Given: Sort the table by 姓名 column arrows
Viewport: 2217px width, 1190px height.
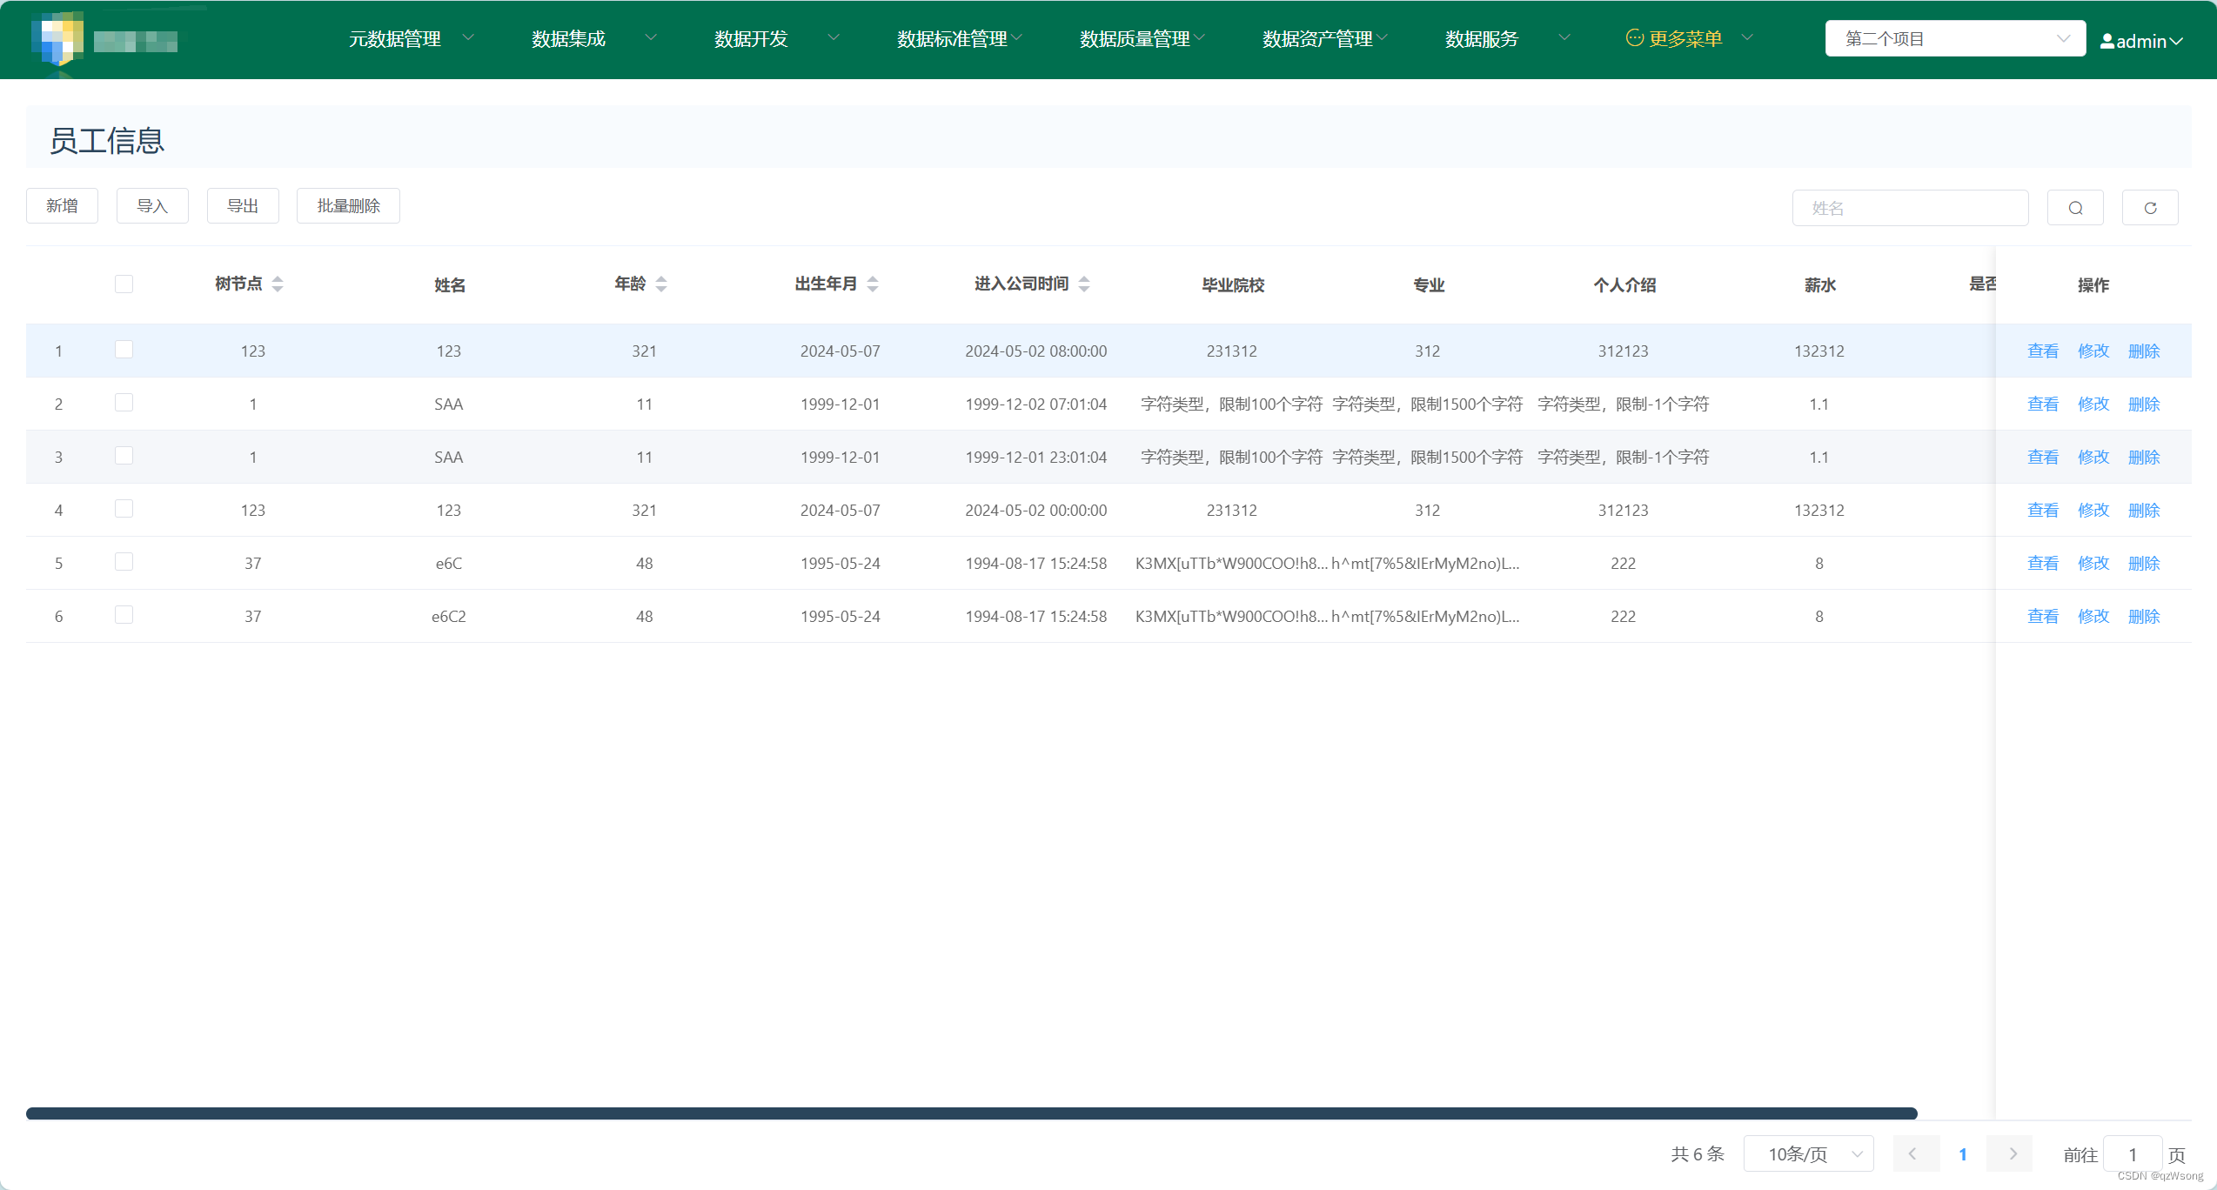Looking at the screenshot, I should click(x=450, y=284).
